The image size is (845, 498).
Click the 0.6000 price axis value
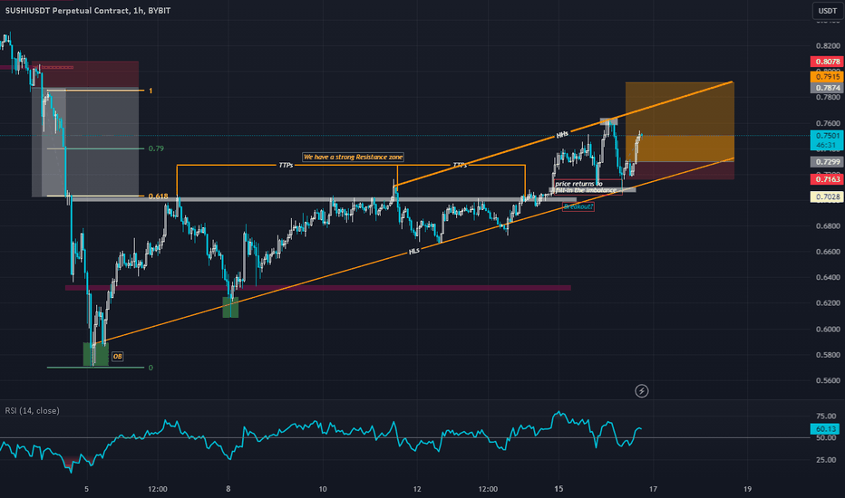828,329
